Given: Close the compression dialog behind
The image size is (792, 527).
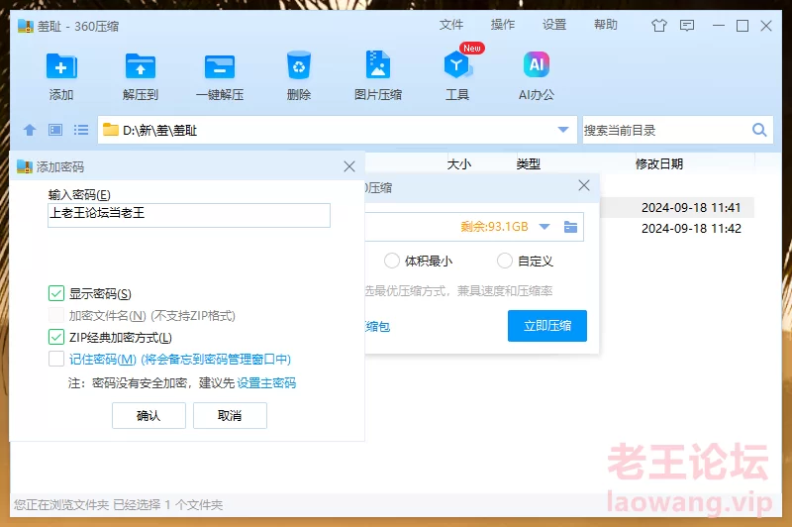Looking at the screenshot, I should click(x=584, y=185).
